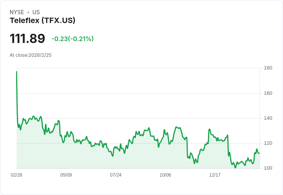This screenshot has width=283, height=195.
Task: Click the 160 y-axis price label
Action: click(x=268, y=93)
